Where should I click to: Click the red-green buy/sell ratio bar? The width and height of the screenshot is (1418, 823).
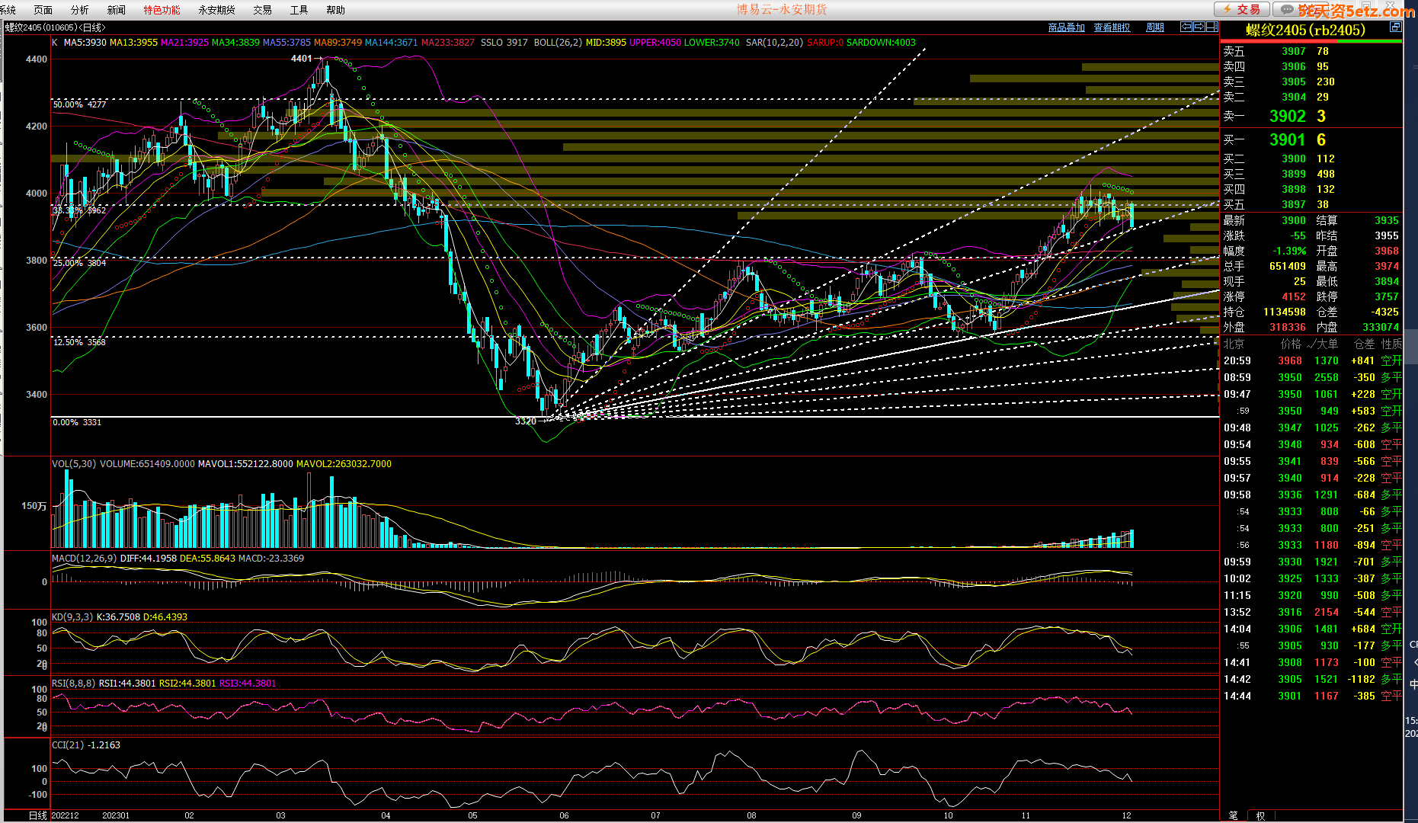point(1311,41)
